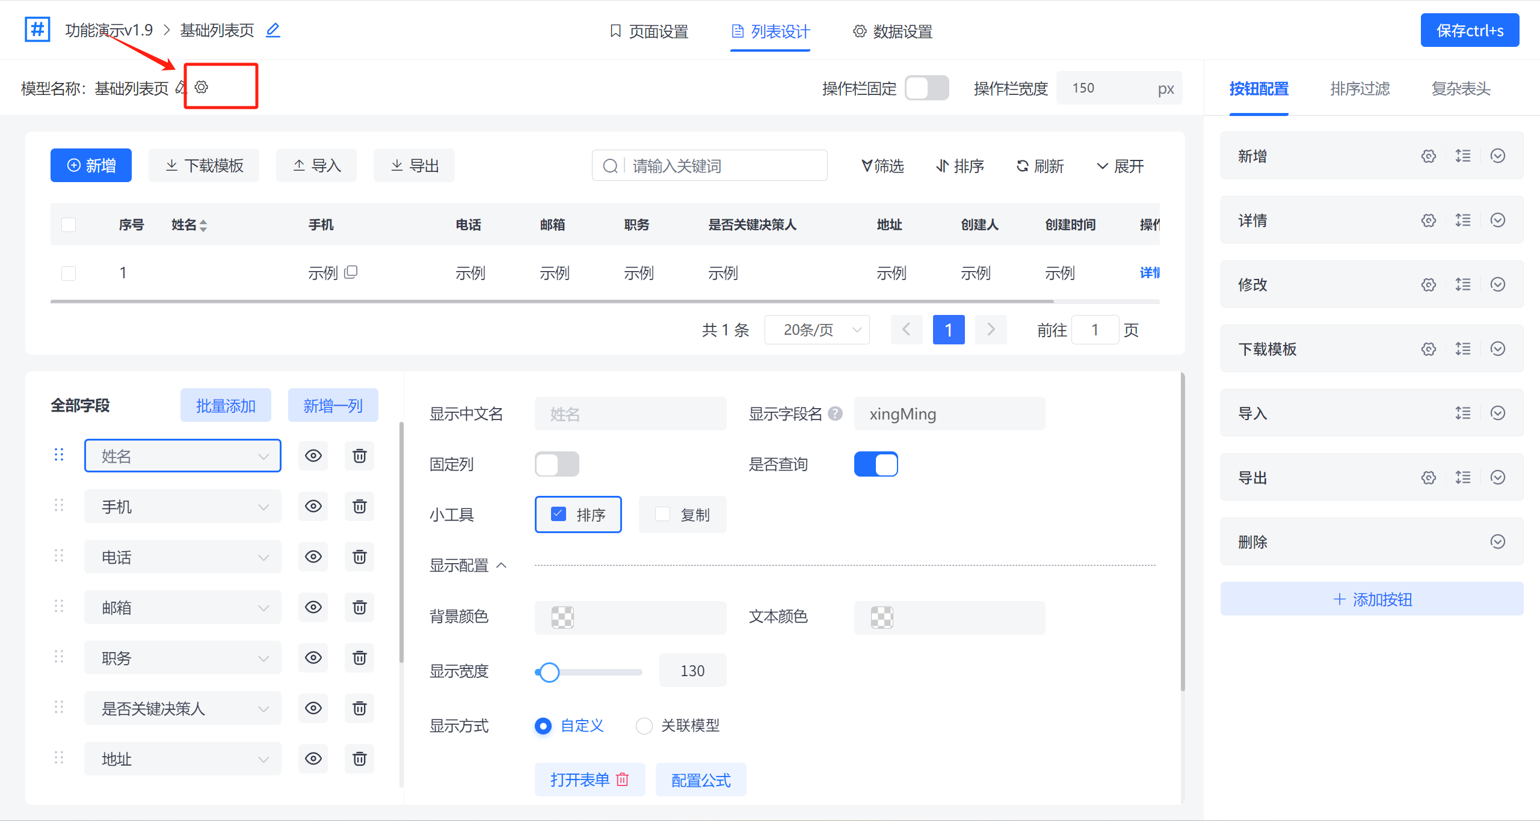
Task: Expand the 删除 button config chevron
Action: pos(1498,542)
